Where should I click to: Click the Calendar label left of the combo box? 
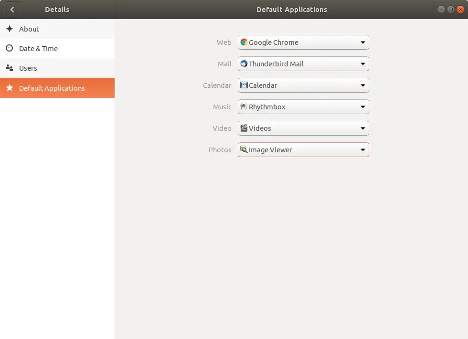click(217, 85)
